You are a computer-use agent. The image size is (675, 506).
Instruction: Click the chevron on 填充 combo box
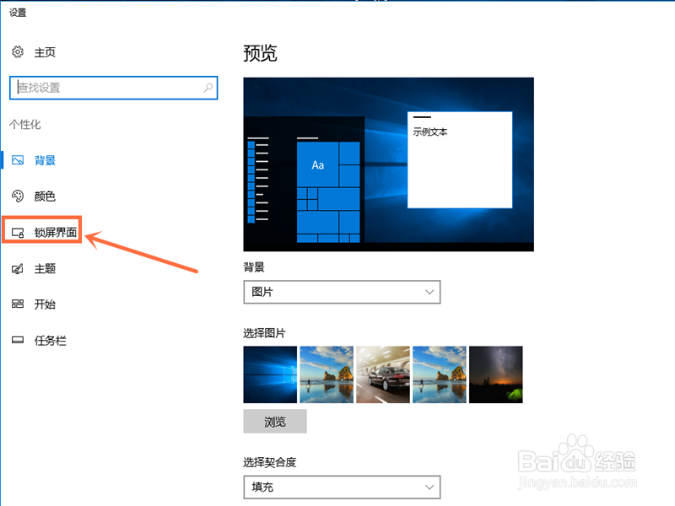tap(429, 487)
